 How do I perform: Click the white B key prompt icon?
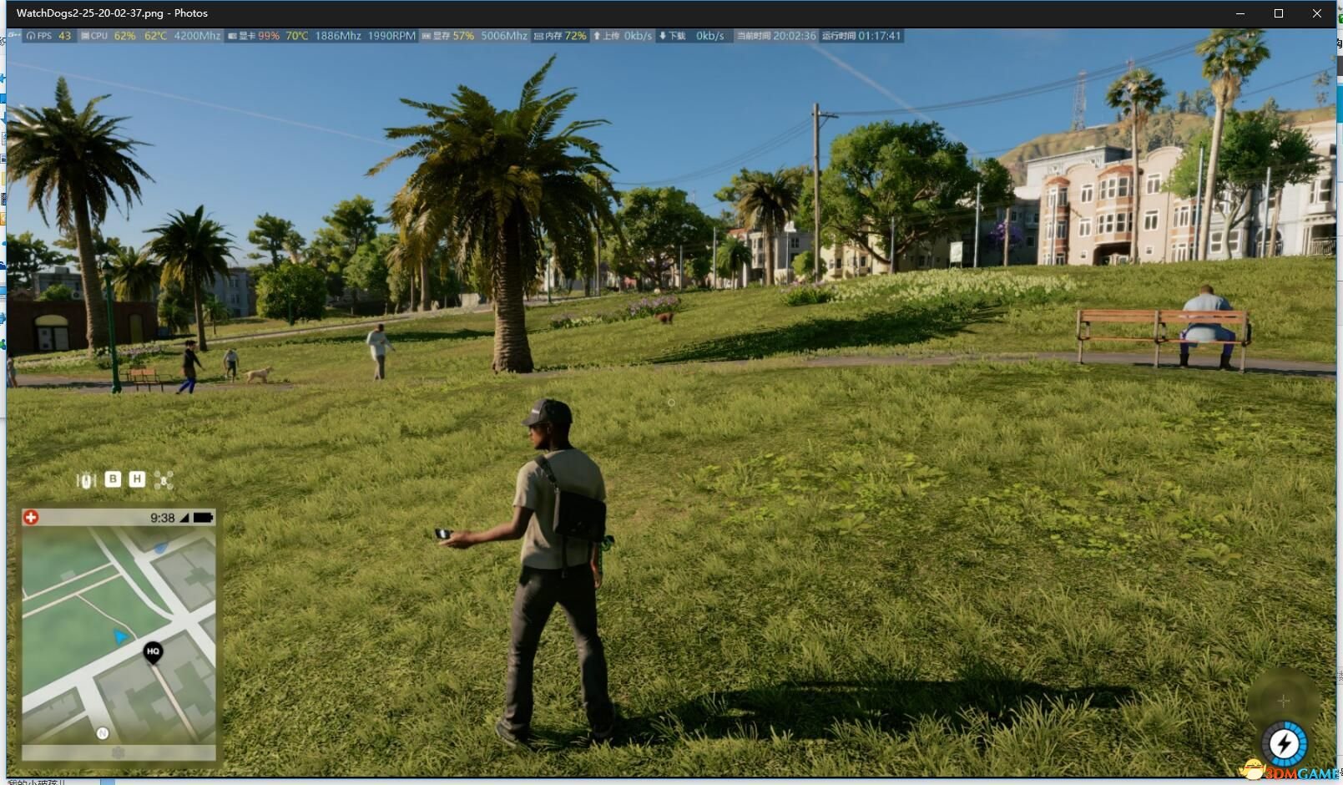click(x=113, y=479)
